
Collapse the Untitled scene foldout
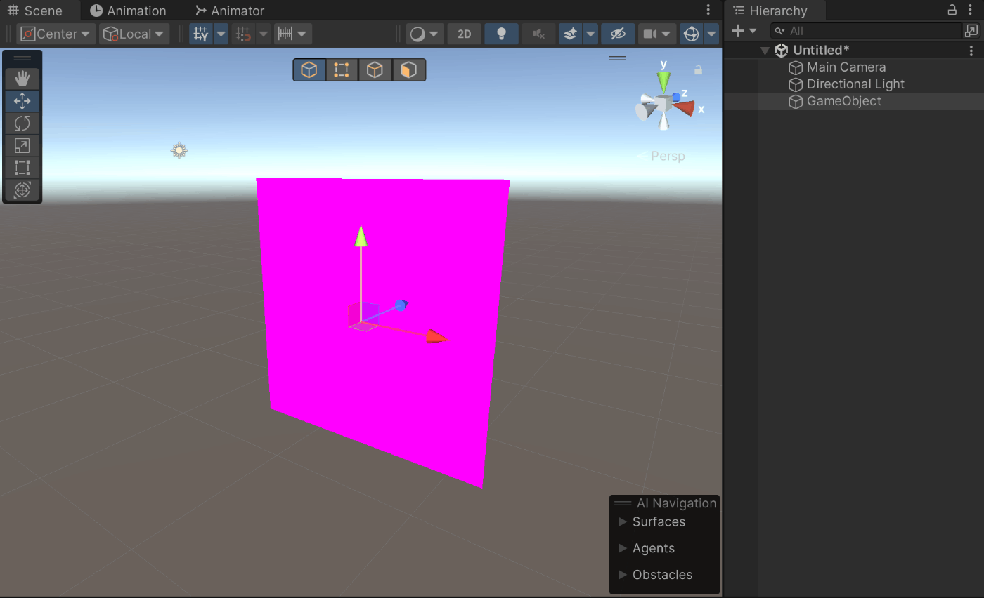point(765,51)
